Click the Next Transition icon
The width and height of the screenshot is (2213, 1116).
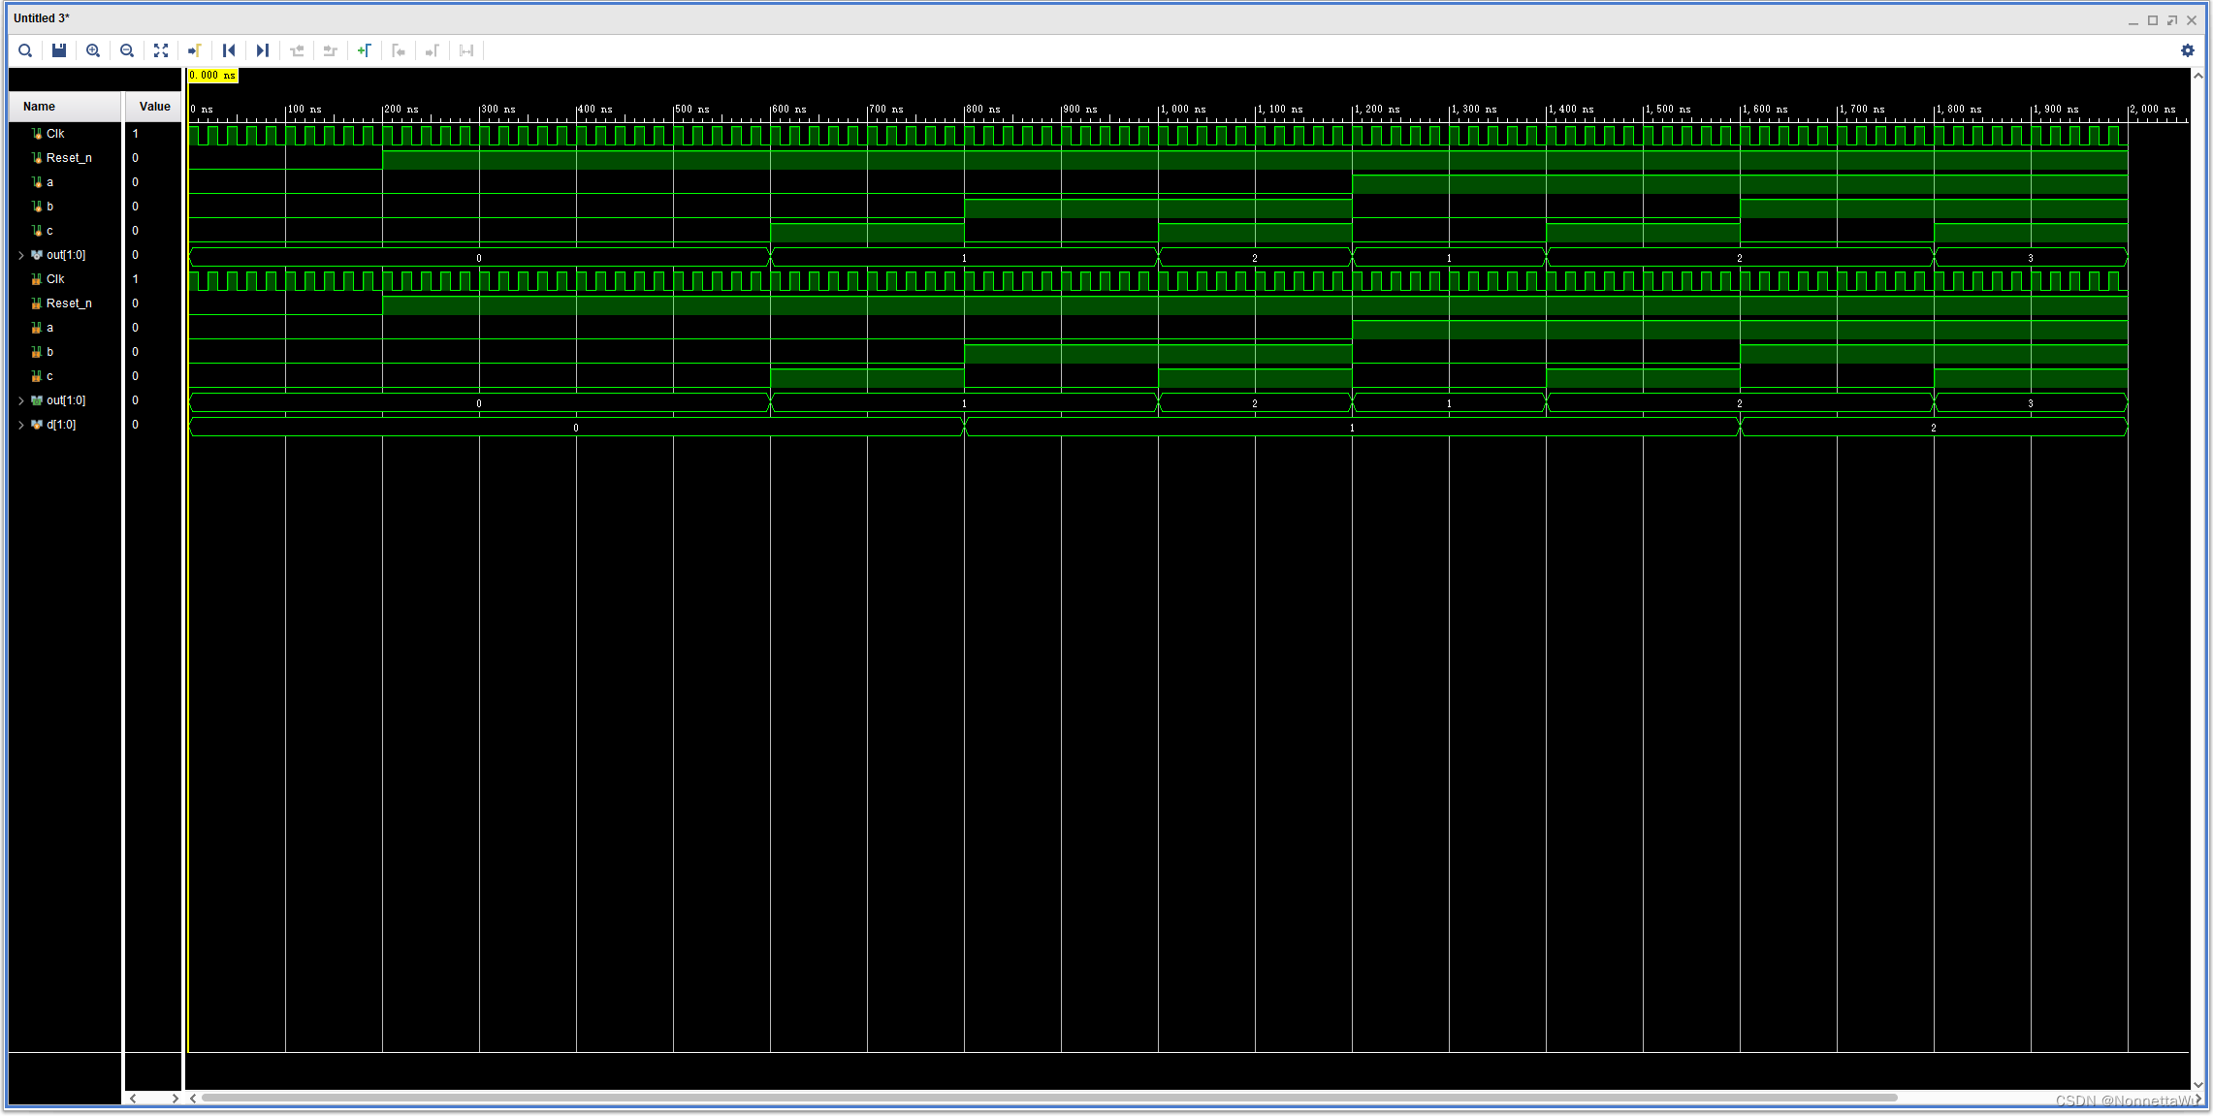point(331,50)
